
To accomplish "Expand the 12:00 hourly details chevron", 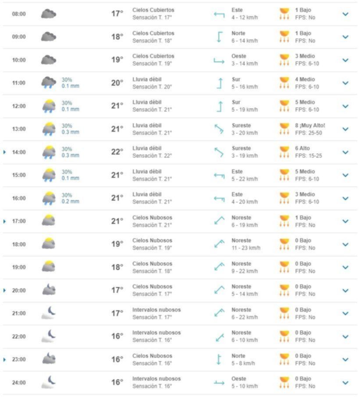I will tap(345, 106).
